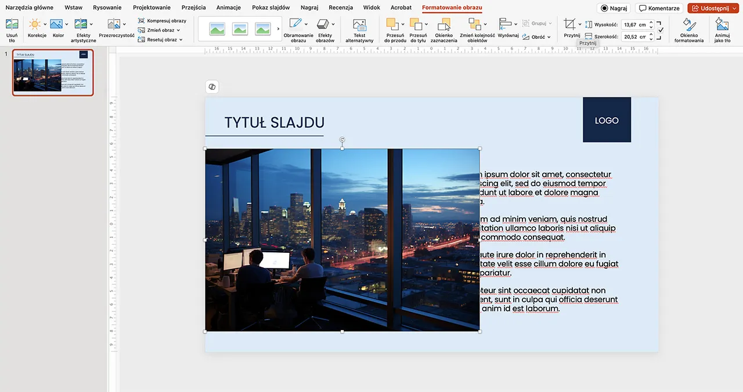Open the Okienko formatowania pane
The width and height of the screenshot is (743, 392).
689,26
